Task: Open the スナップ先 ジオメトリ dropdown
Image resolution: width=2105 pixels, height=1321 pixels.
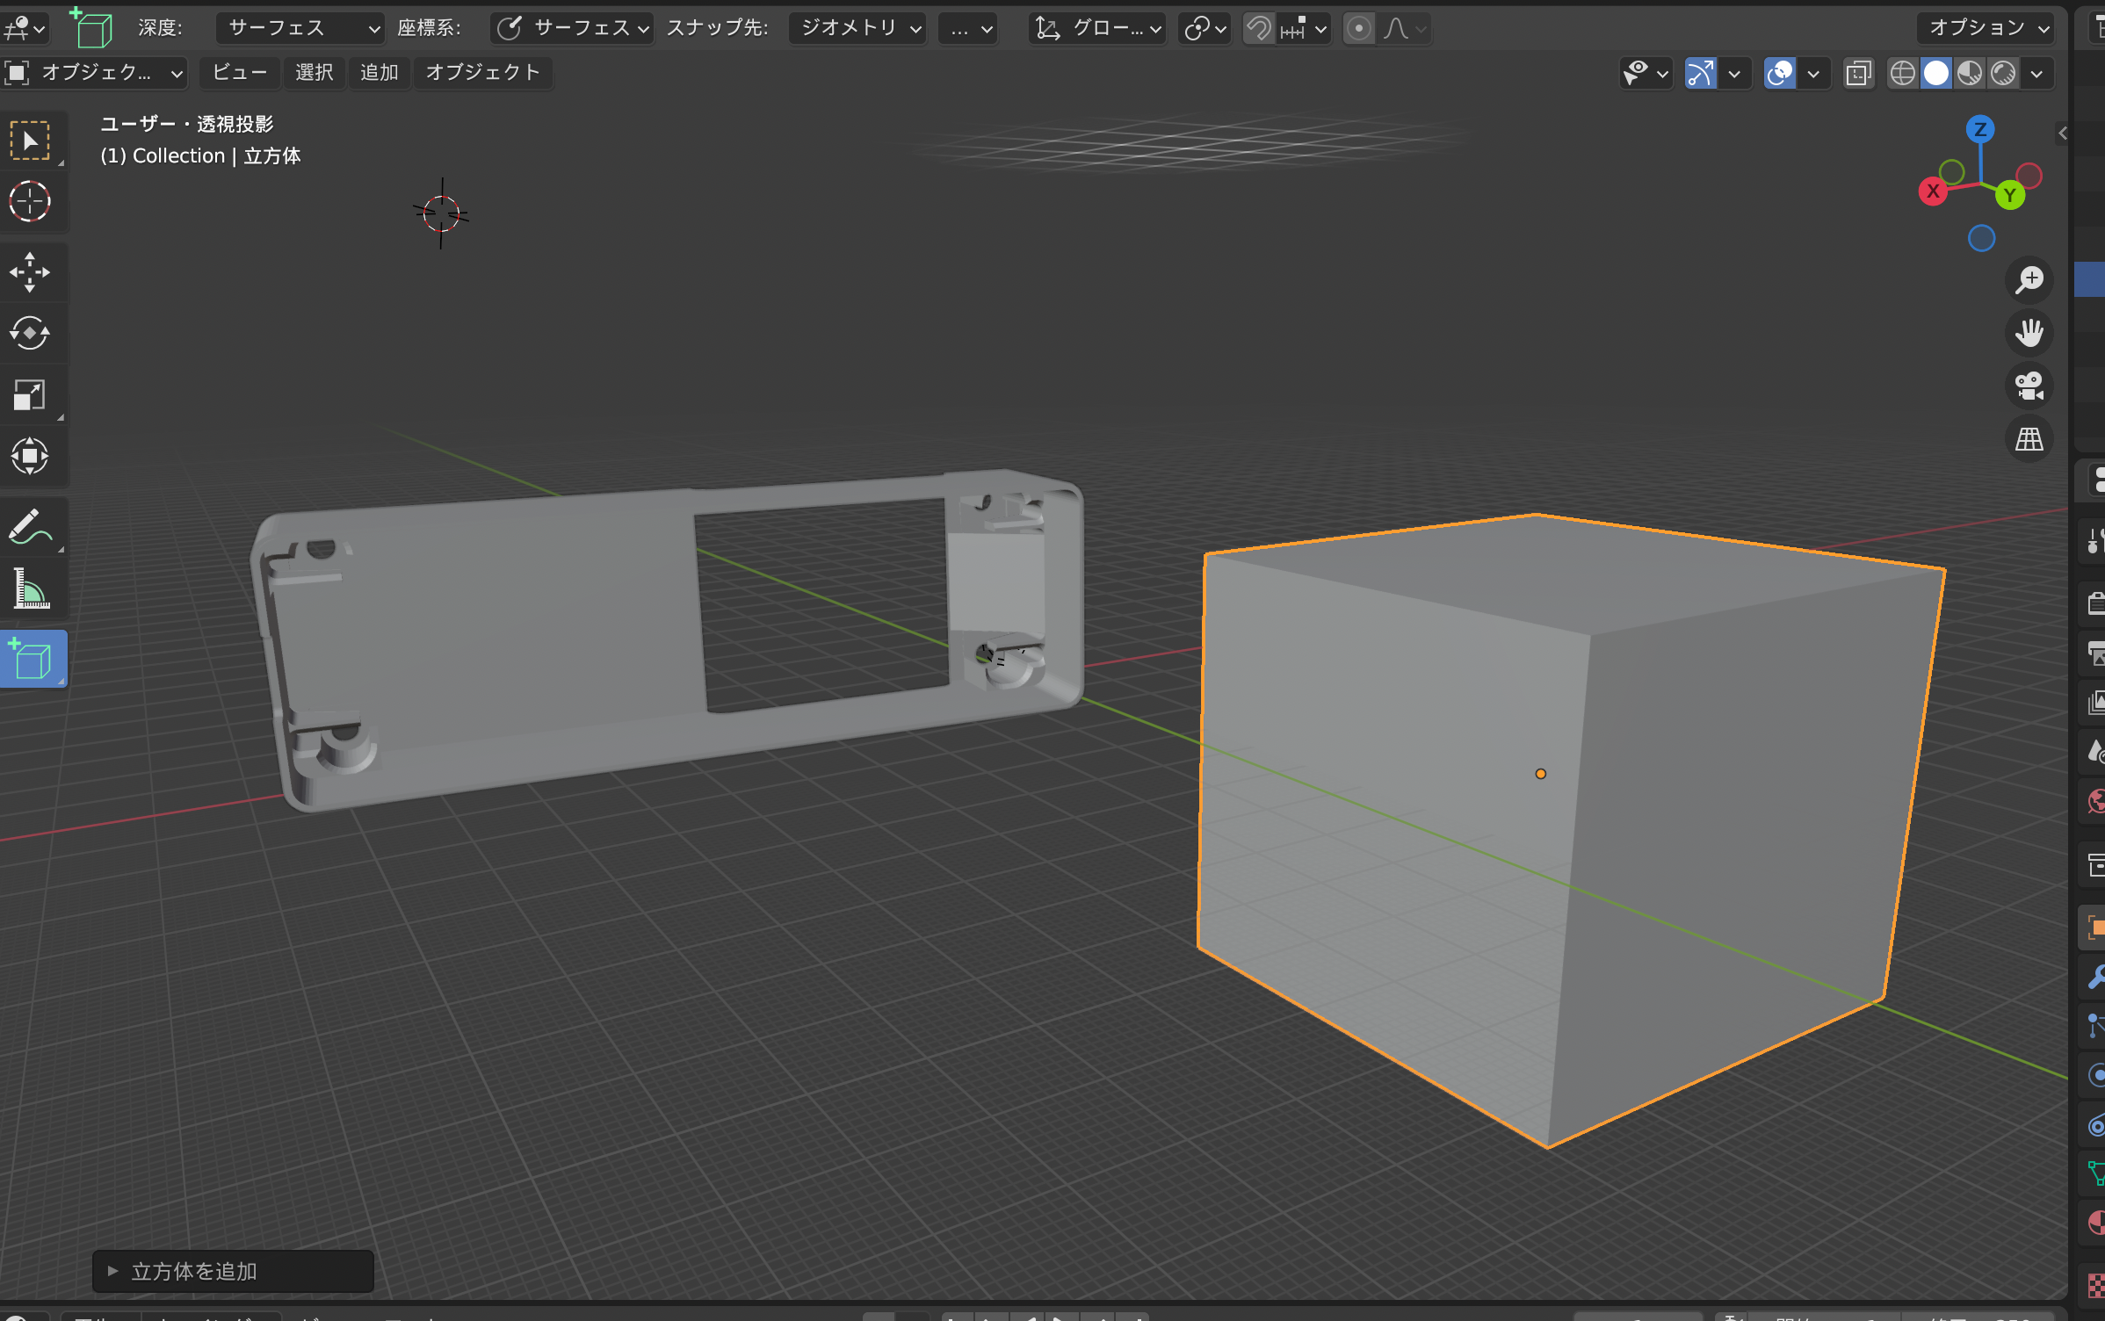Action: click(x=857, y=28)
